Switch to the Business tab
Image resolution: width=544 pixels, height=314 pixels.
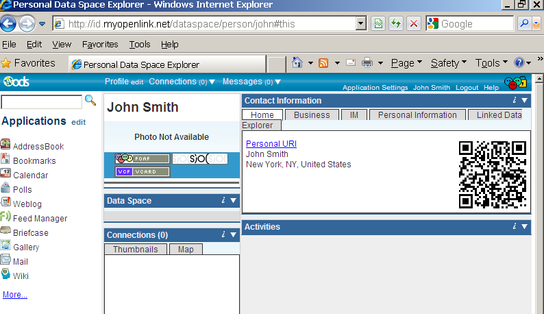312,115
